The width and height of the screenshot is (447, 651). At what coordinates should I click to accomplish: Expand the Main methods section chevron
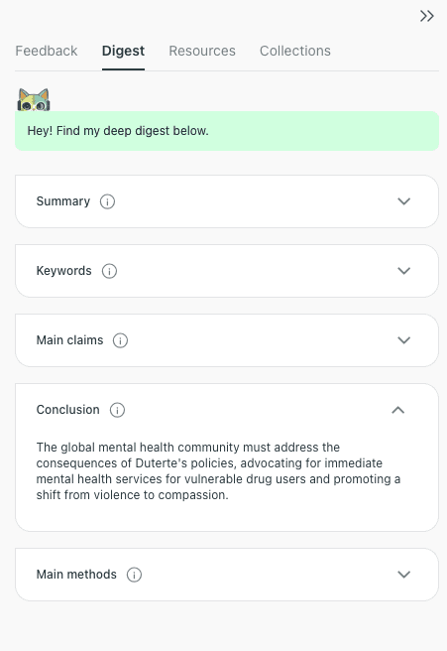pyautogui.click(x=403, y=575)
